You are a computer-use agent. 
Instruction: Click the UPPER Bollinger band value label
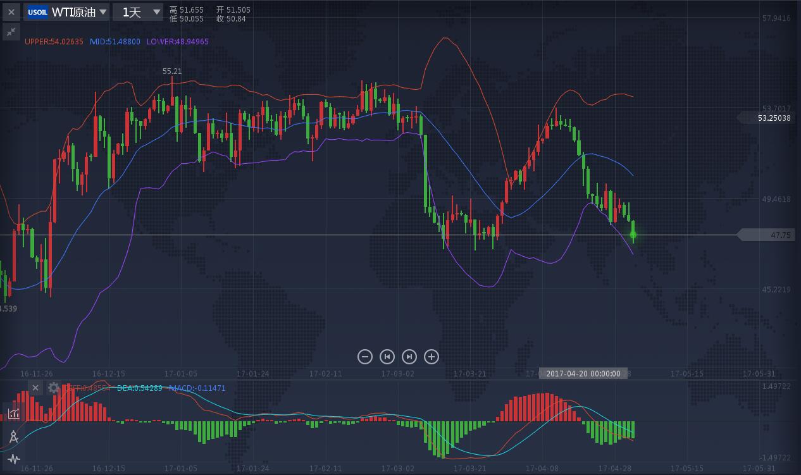54,42
